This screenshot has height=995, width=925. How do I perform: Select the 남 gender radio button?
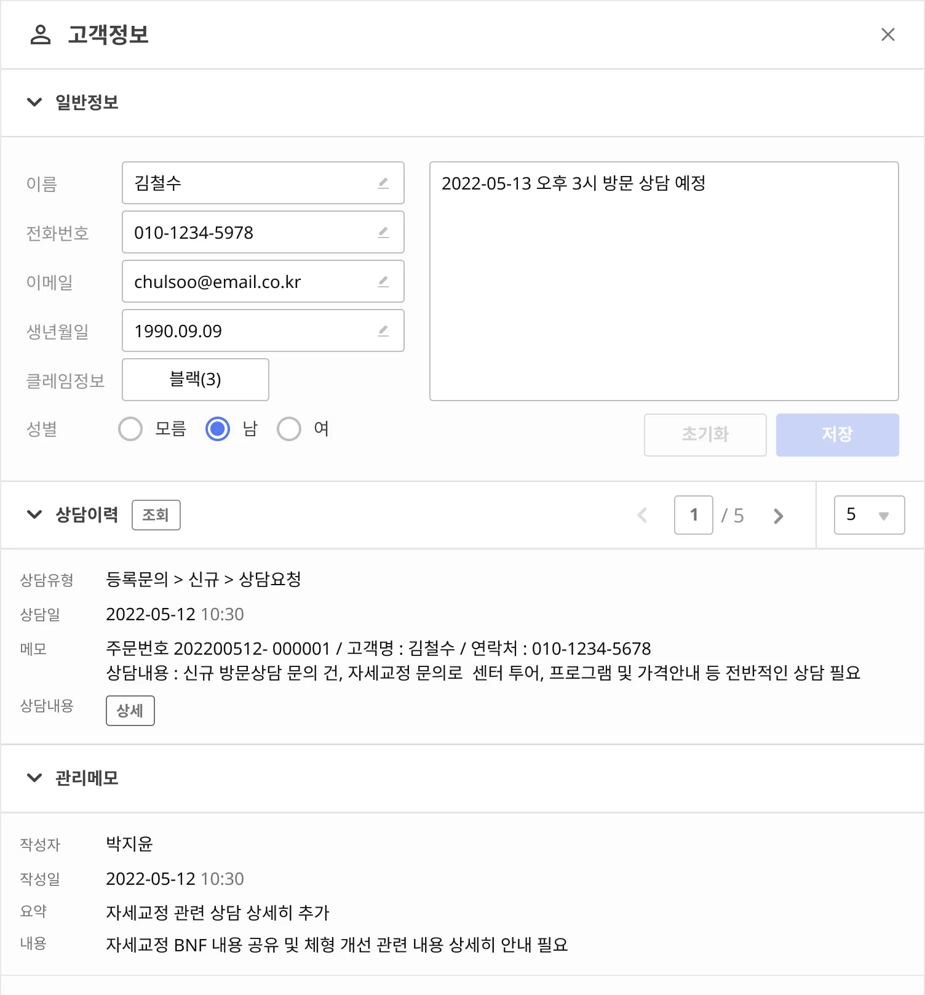(x=218, y=429)
